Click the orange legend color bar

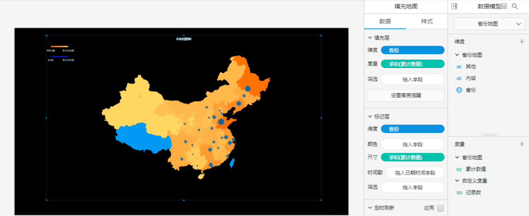[x=59, y=47]
